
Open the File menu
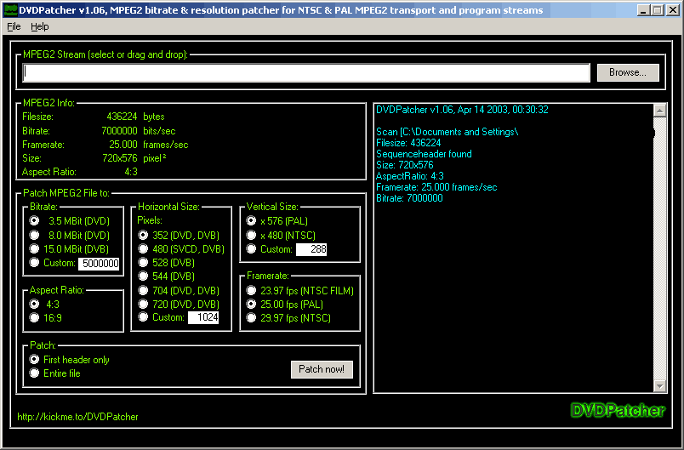coord(14,27)
